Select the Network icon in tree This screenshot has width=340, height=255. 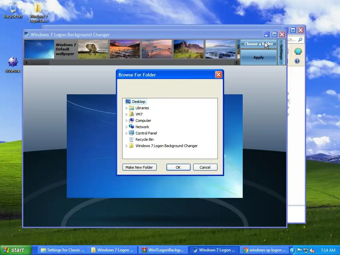click(x=131, y=127)
